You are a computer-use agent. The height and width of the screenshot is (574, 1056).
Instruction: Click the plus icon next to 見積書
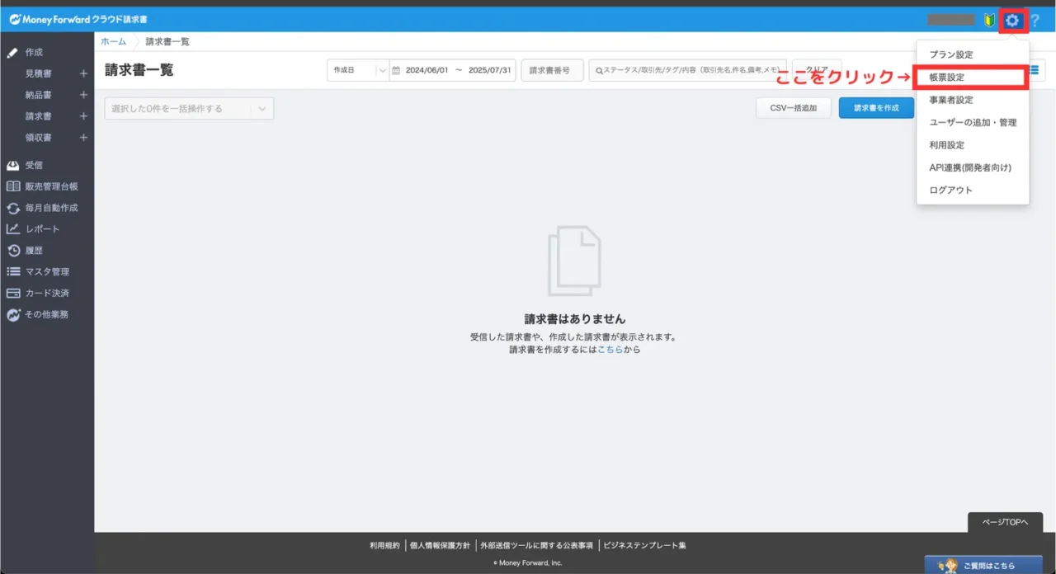pyautogui.click(x=83, y=73)
